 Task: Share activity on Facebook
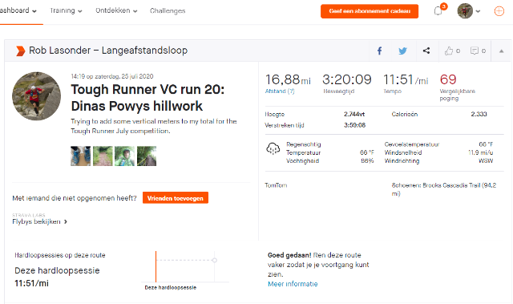coord(379,51)
